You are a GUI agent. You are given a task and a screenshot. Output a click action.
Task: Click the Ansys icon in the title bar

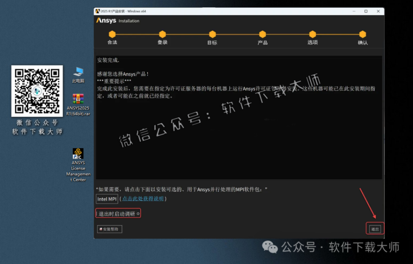point(98,11)
